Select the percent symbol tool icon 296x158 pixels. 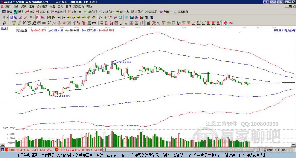pos(159,23)
